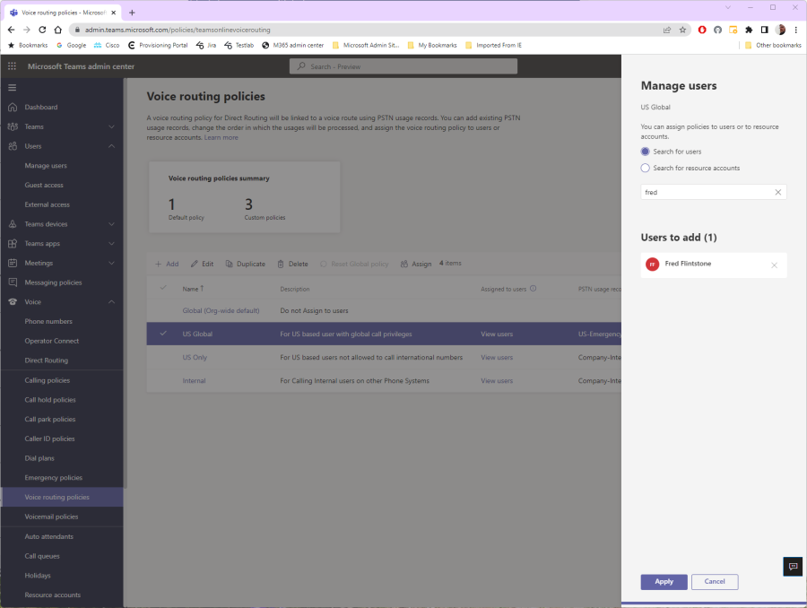Click the Dashboard home icon
The height and width of the screenshot is (608, 807).
click(x=13, y=107)
